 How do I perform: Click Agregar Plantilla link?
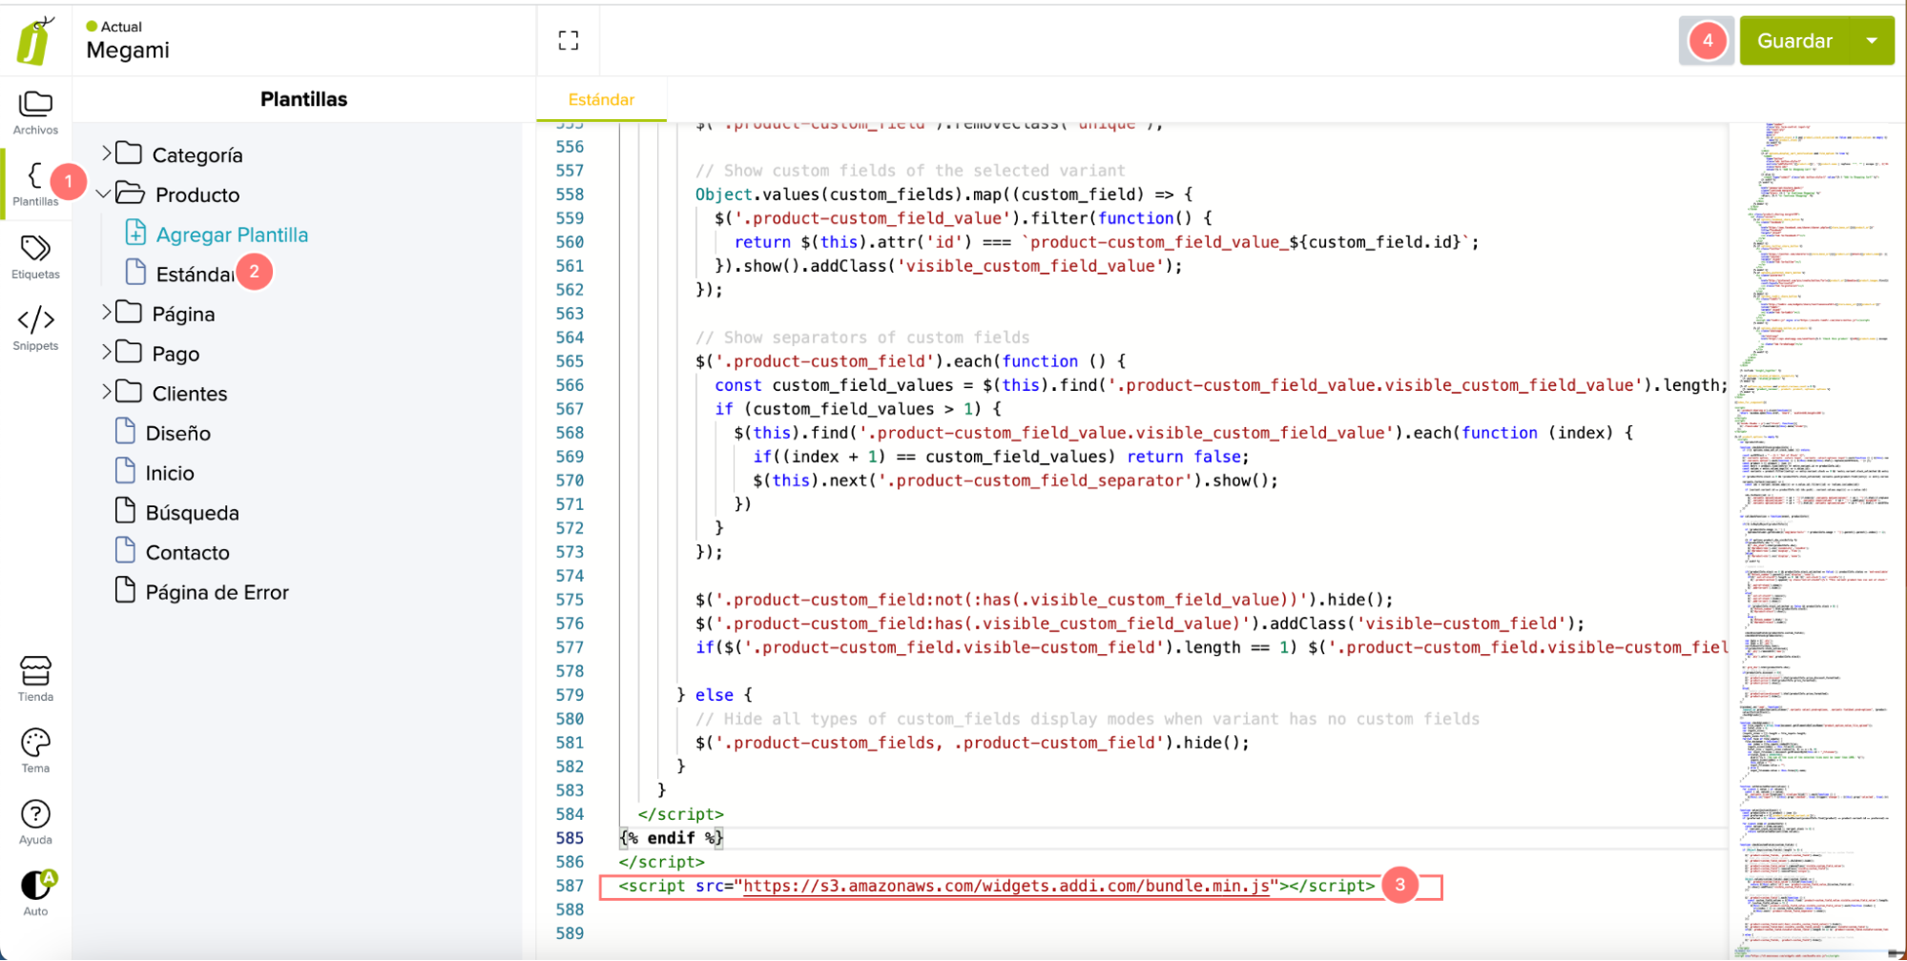point(232,235)
